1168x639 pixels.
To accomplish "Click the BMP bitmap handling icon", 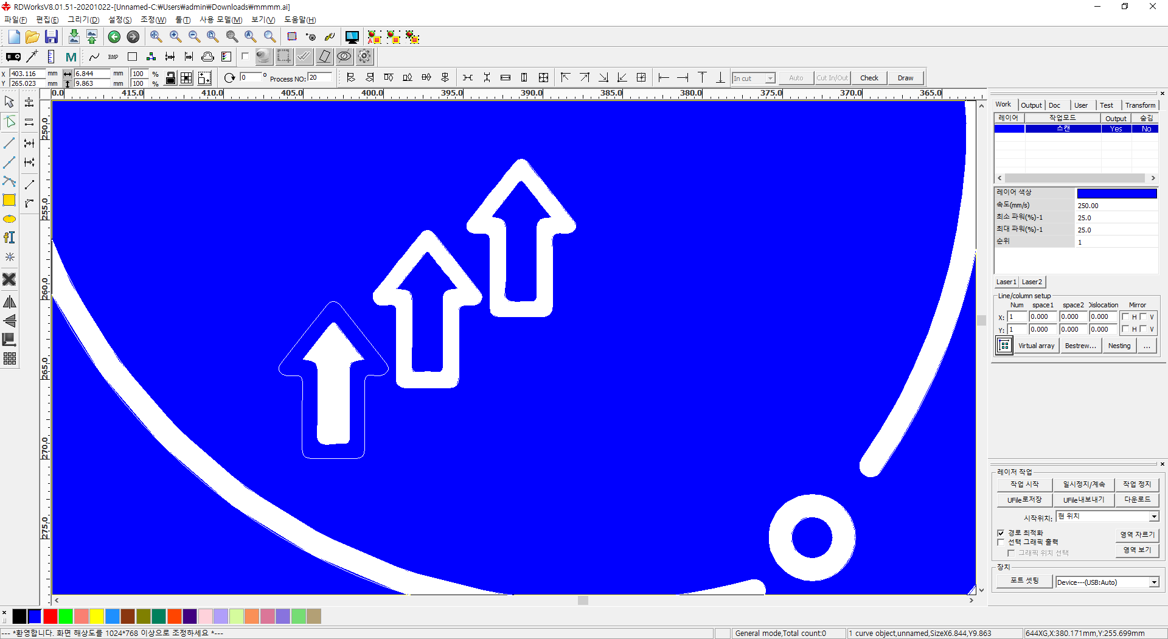I will coord(113,57).
